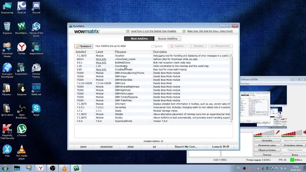The height and width of the screenshot is (172, 306).
Task: Open the Музыка desktop shortcut
Action: click(7, 89)
